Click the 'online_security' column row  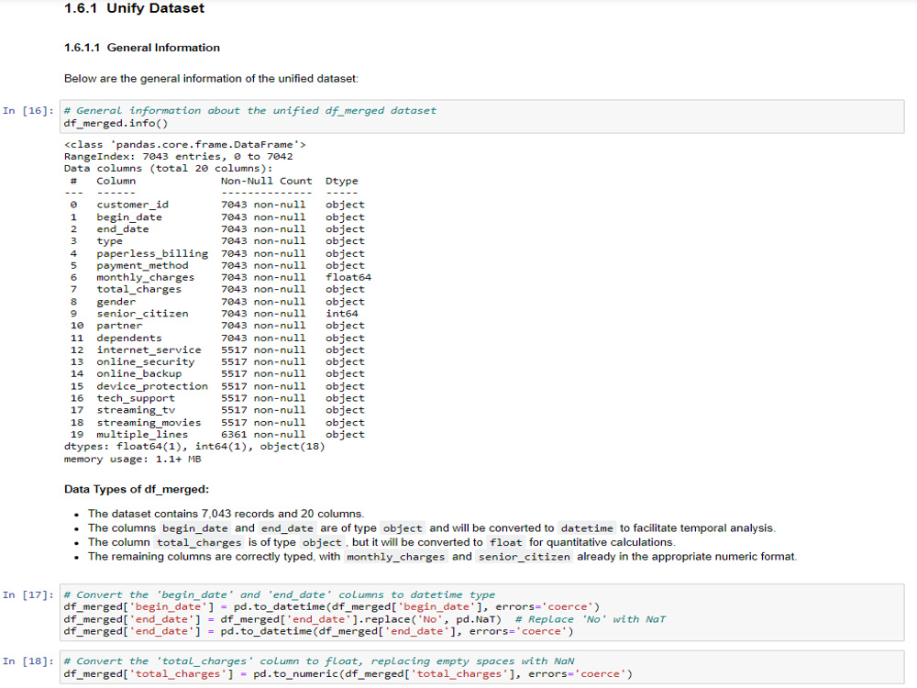click(x=217, y=362)
